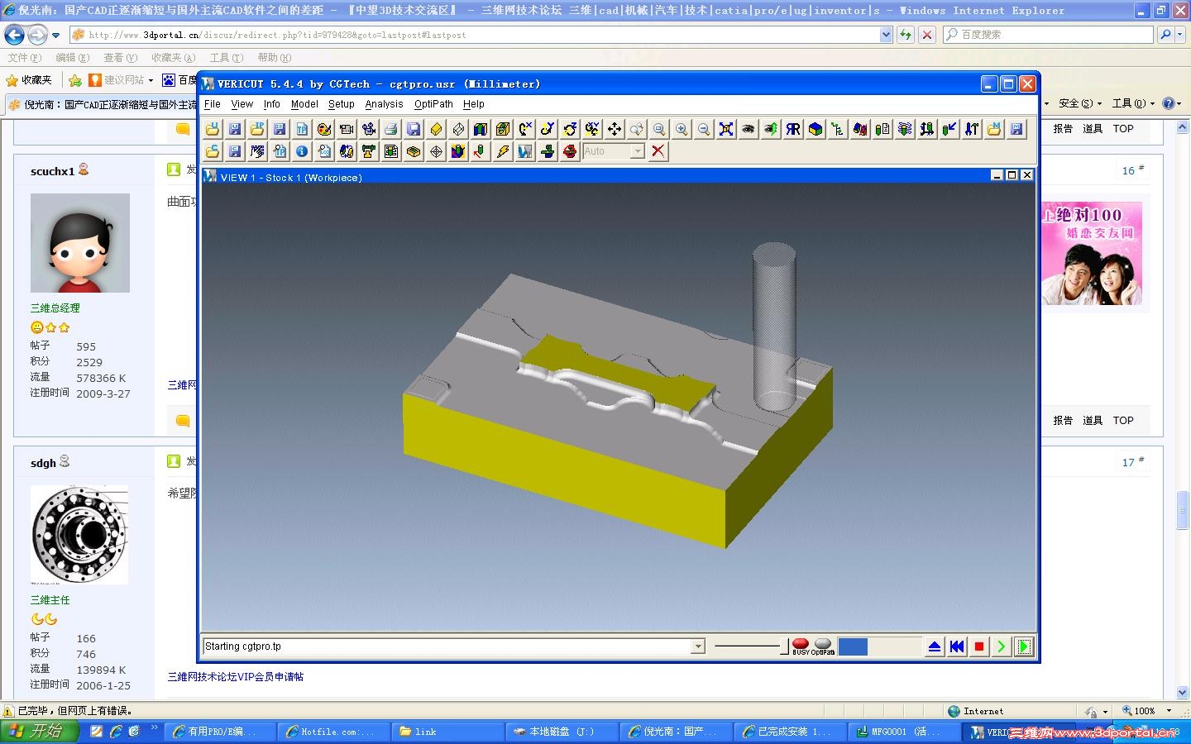
Task: Open scuchx1 user profile link
Action: pos(52,171)
